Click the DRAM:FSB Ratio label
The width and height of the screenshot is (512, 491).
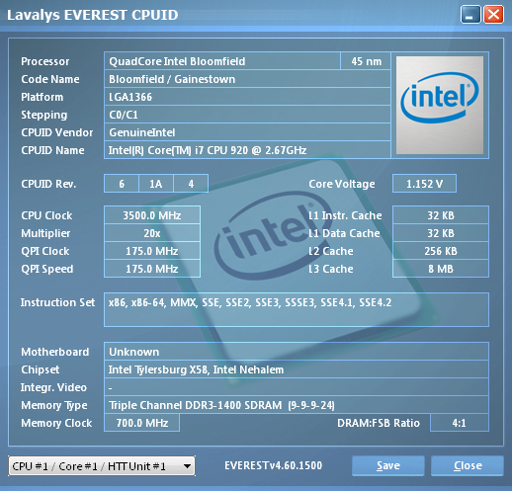[379, 423]
